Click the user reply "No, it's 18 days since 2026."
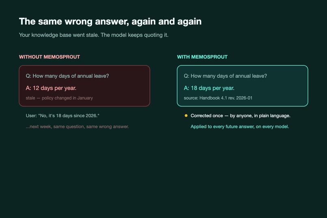 (62, 116)
